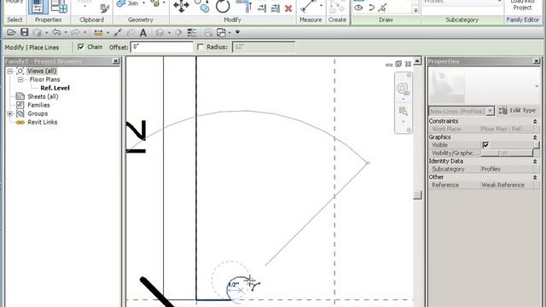Collapse the Other properties section

point(535,177)
